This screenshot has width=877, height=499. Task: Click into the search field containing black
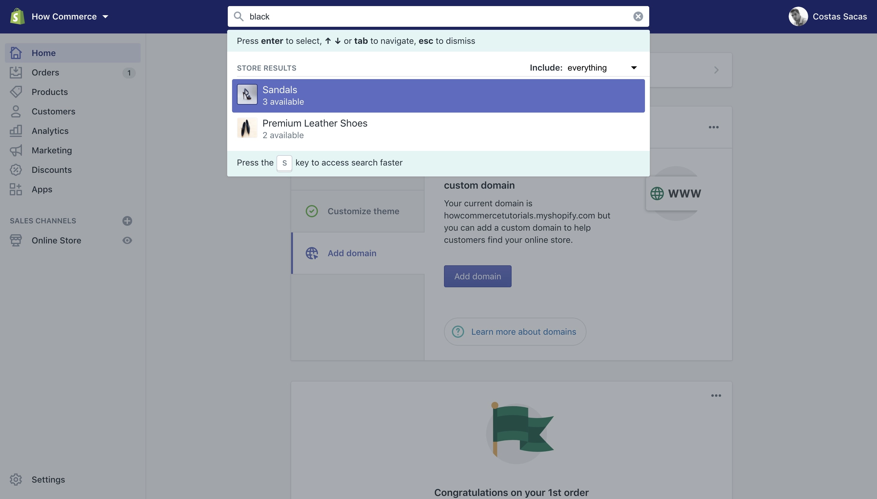coord(438,16)
